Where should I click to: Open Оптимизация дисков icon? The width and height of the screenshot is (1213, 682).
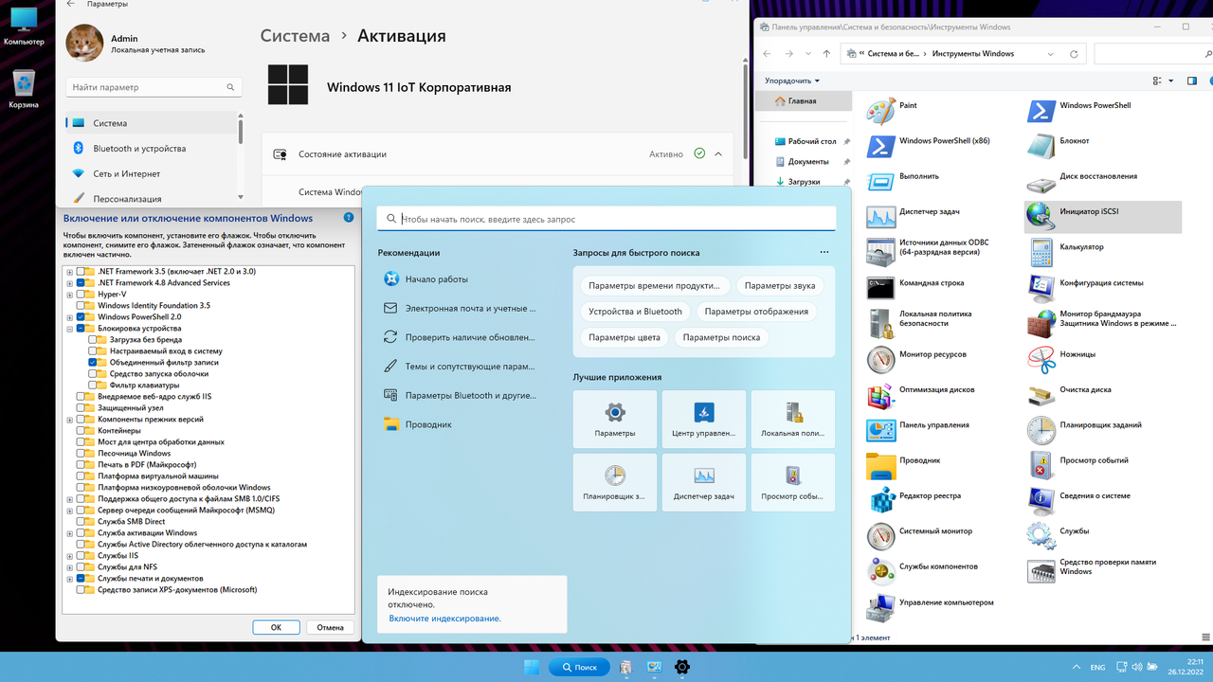pos(880,395)
